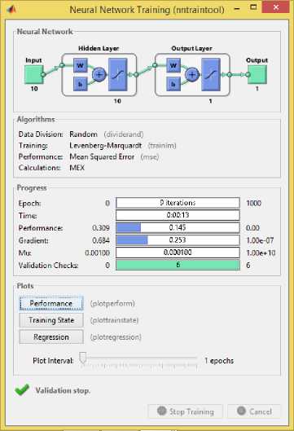
Task: Click the 'Mean Squared Error' text
Action: point(102,156)
